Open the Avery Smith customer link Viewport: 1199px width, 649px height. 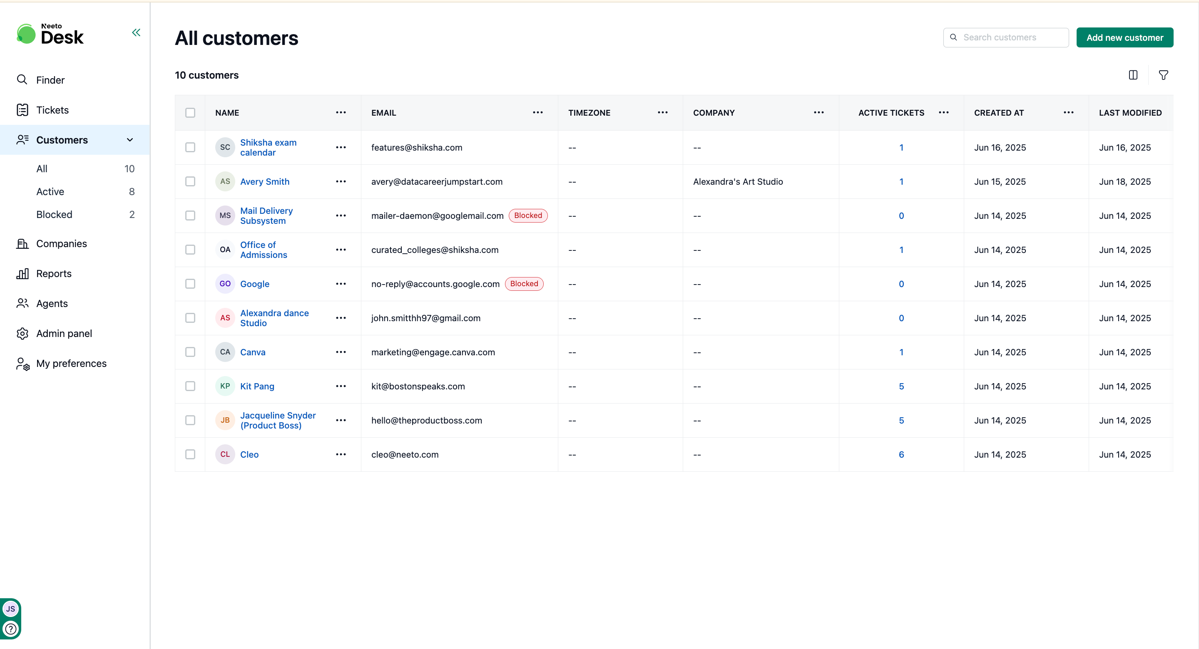click(264, 182)
